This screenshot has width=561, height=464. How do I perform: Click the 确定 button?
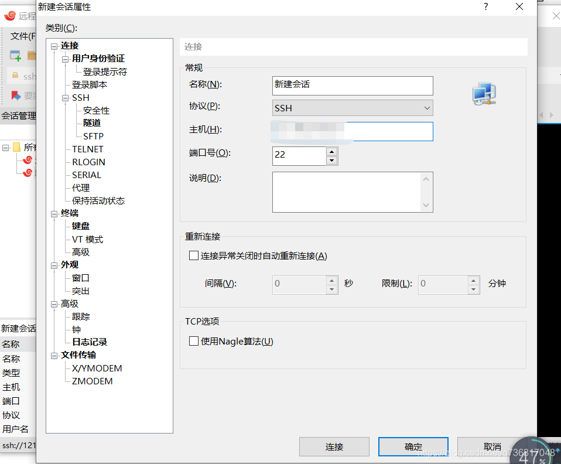pyautogui.click(x=413, y=446)
